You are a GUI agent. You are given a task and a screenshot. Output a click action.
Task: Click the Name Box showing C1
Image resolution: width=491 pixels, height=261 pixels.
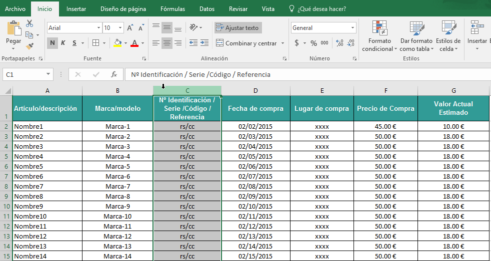pos(28,74)
